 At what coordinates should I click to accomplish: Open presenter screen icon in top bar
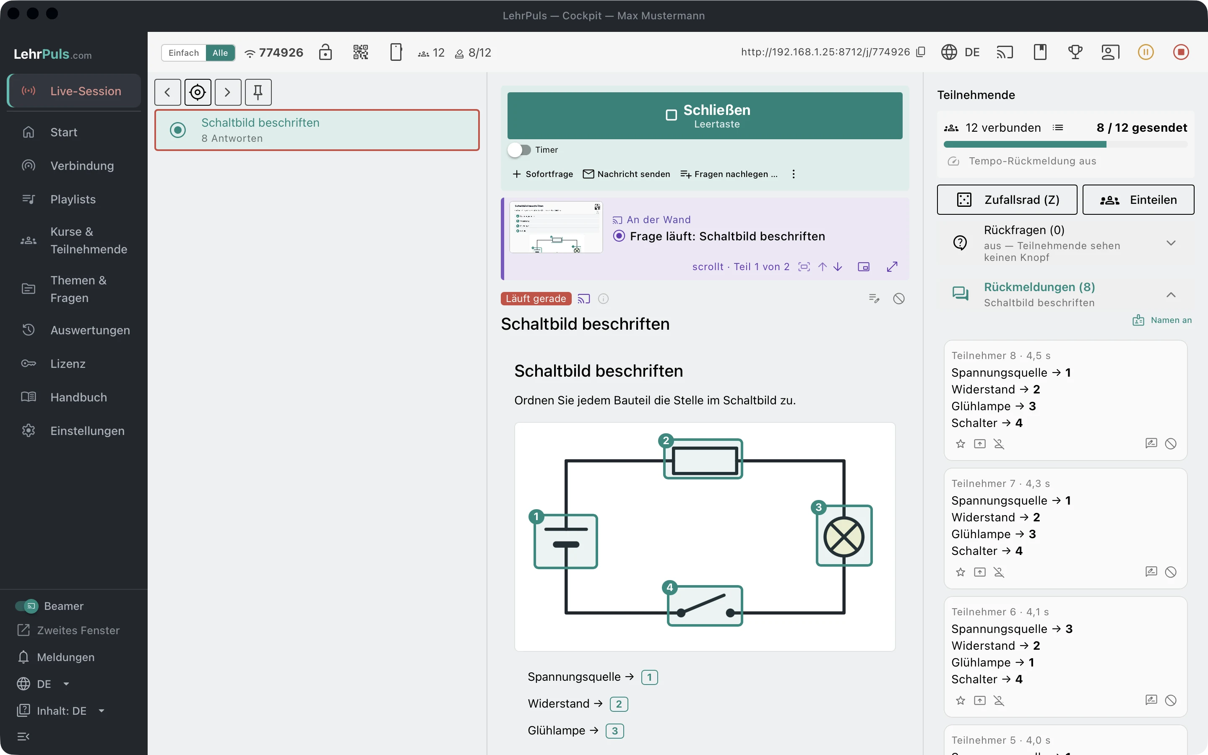[1110, 52]
